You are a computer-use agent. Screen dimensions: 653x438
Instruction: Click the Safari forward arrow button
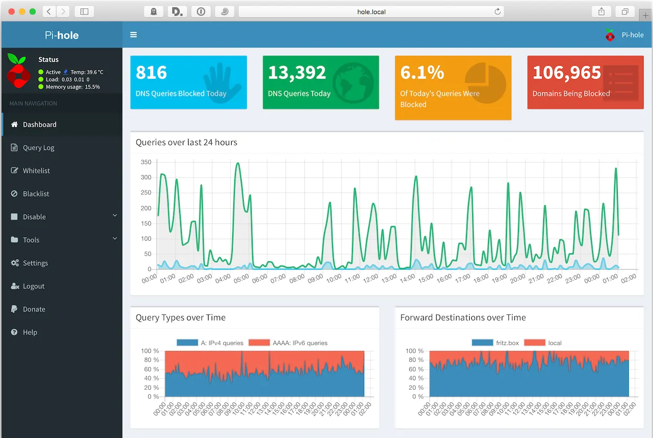pyautogui.click(x=63, y=11)
